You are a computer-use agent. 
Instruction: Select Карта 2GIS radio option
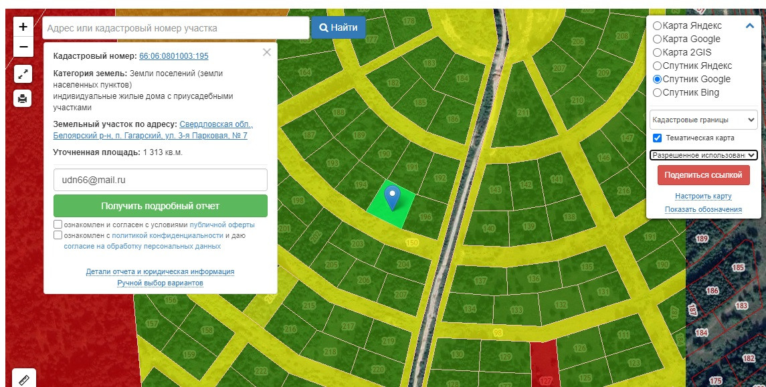(658, 52)
